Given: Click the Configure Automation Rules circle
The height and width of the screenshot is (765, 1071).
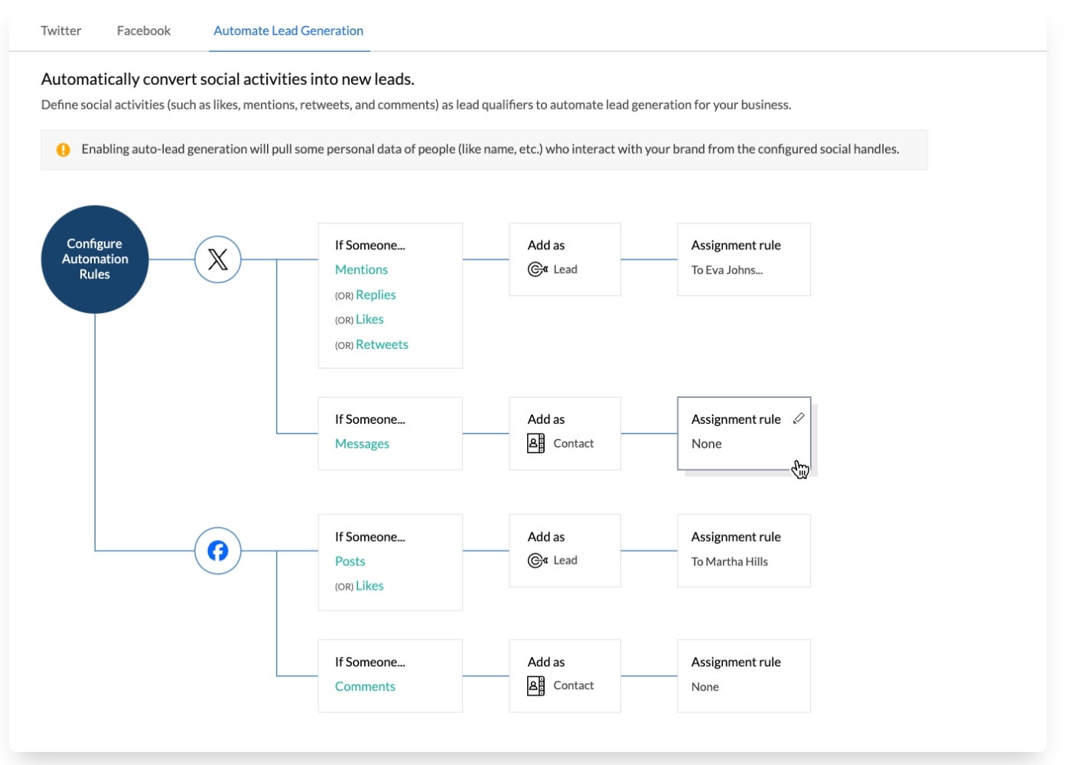Looking at the screenshot, I should click(95, 259).
